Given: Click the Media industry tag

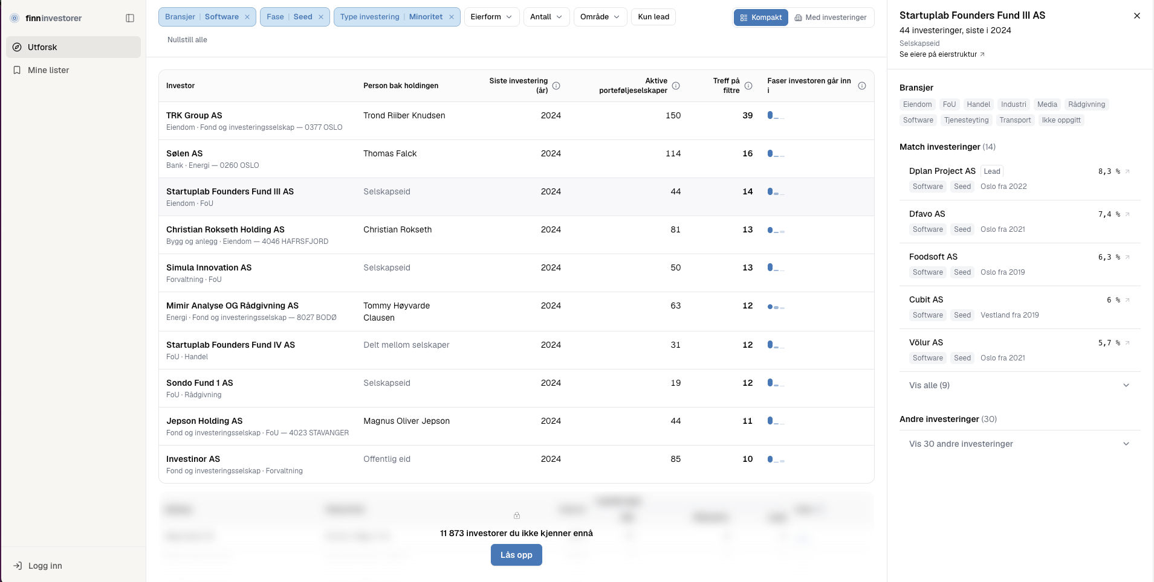Looking at the screenshot, I should pos(1047,104).
